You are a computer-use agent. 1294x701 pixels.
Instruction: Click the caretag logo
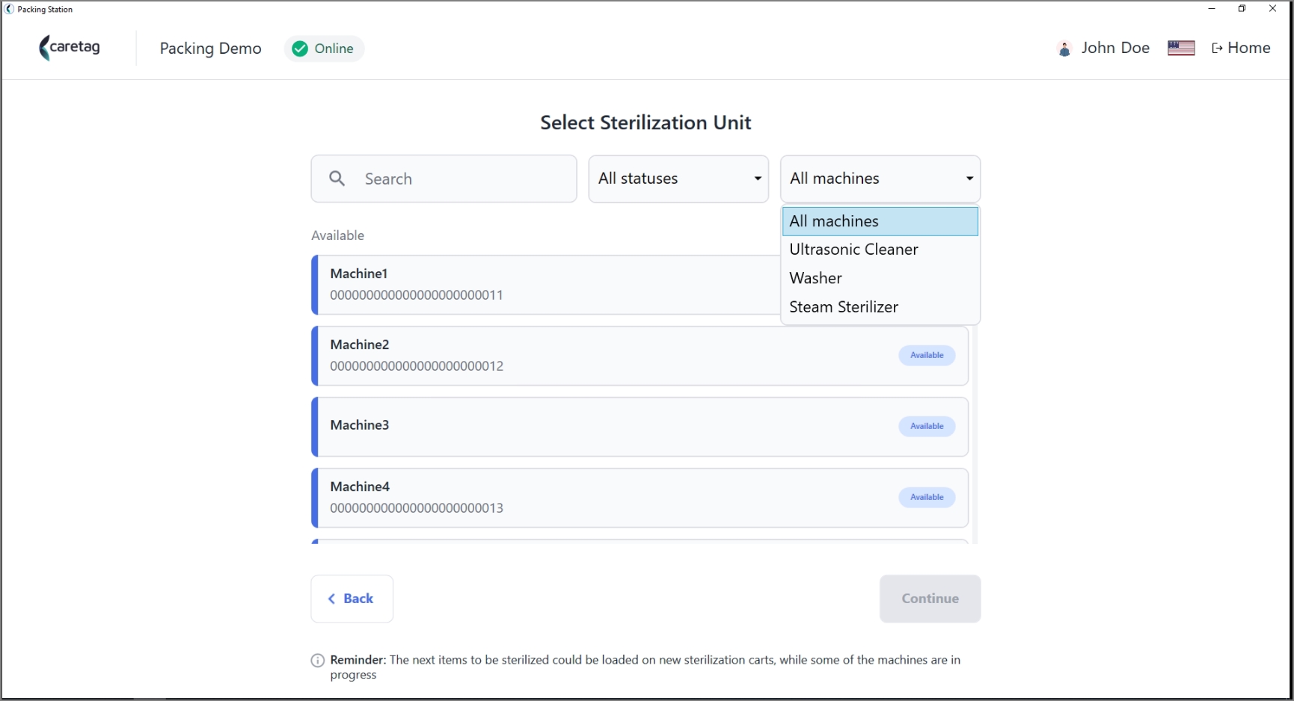point(70,48)
